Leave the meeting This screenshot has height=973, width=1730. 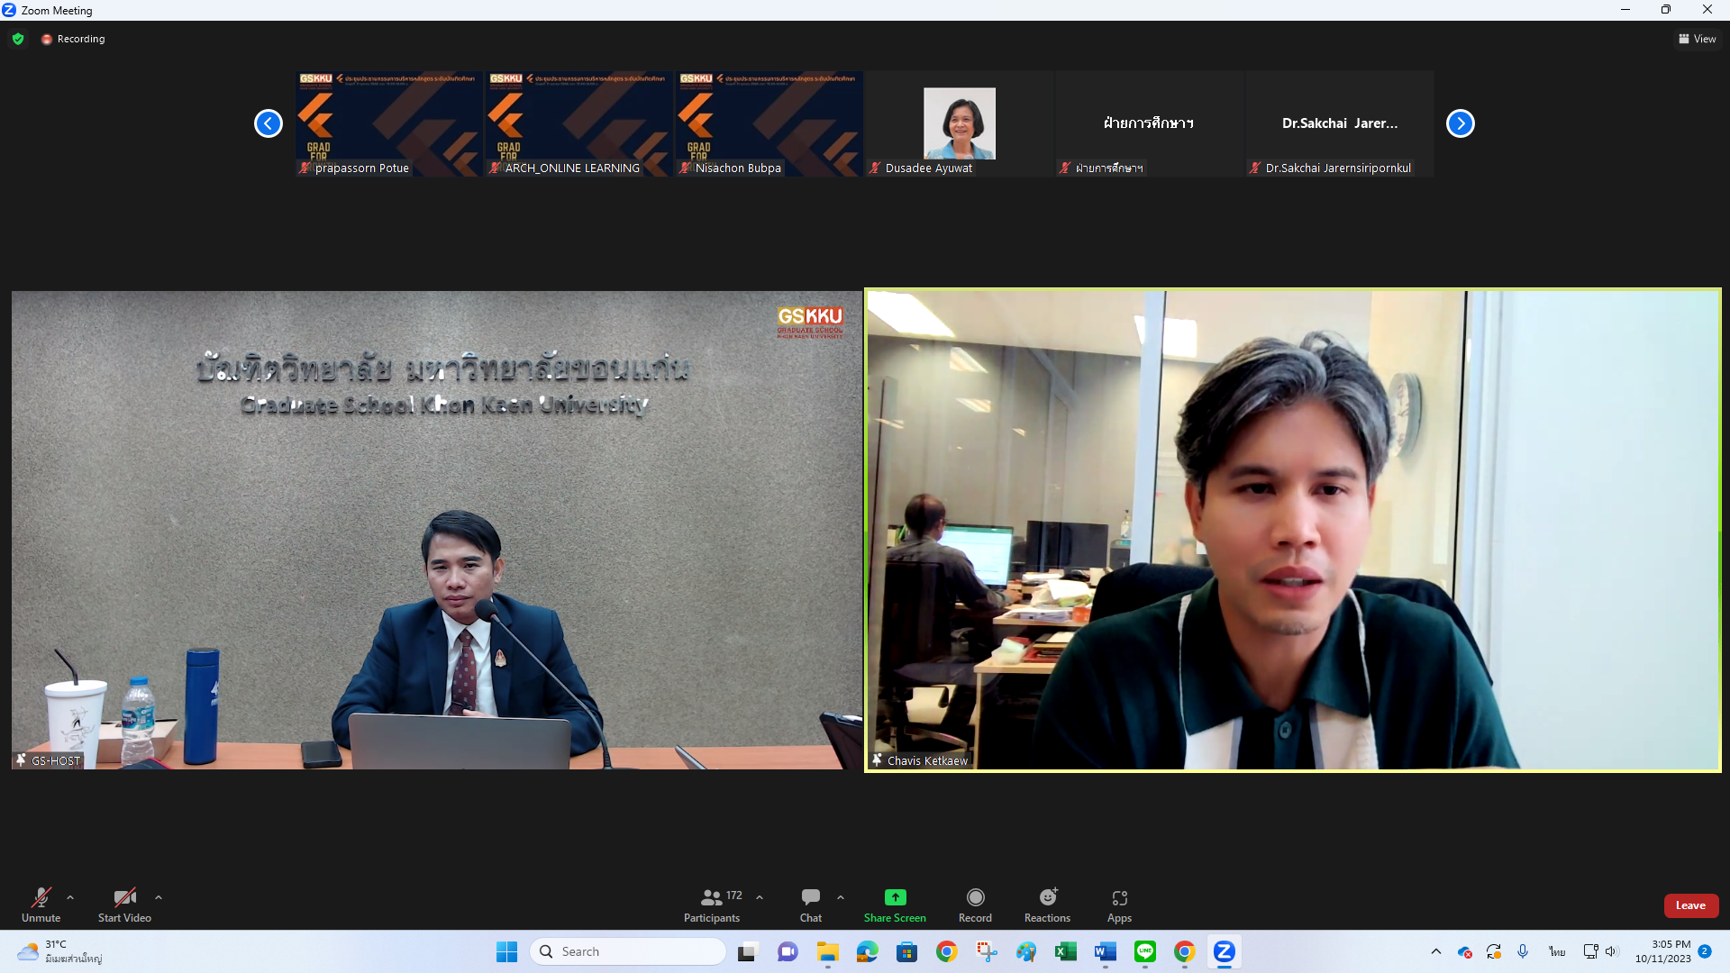click(1690, 905)
